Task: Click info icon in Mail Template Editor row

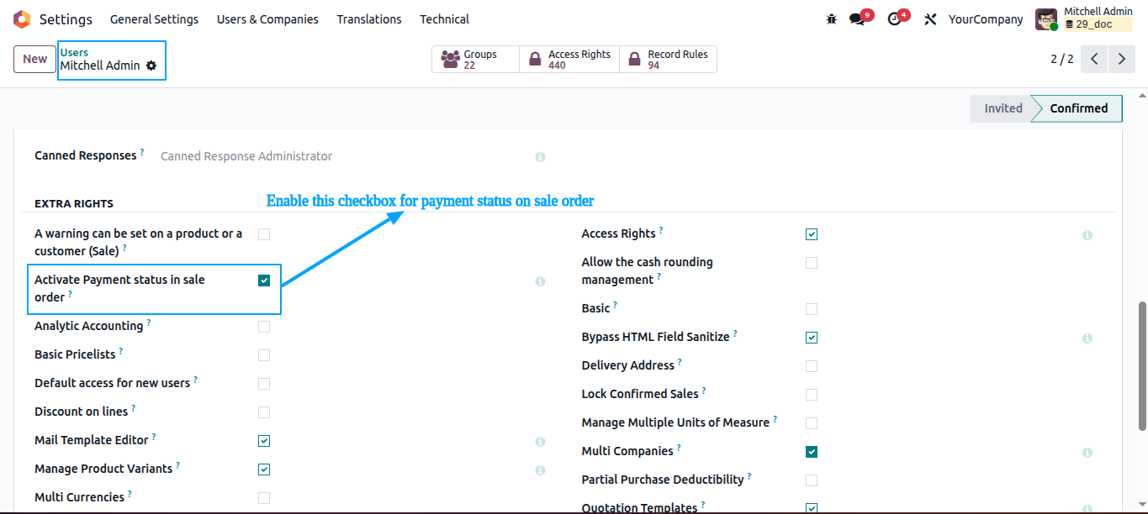Action: pos(540,442)
